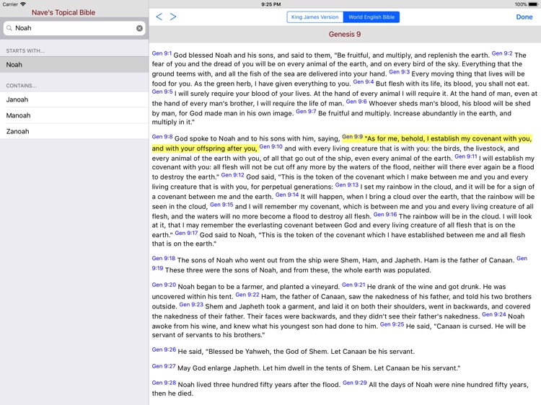This screenshot has width=541, height=405.
Task: Tap the Gen 9:11 verse reference
Action: pos(466,156)
